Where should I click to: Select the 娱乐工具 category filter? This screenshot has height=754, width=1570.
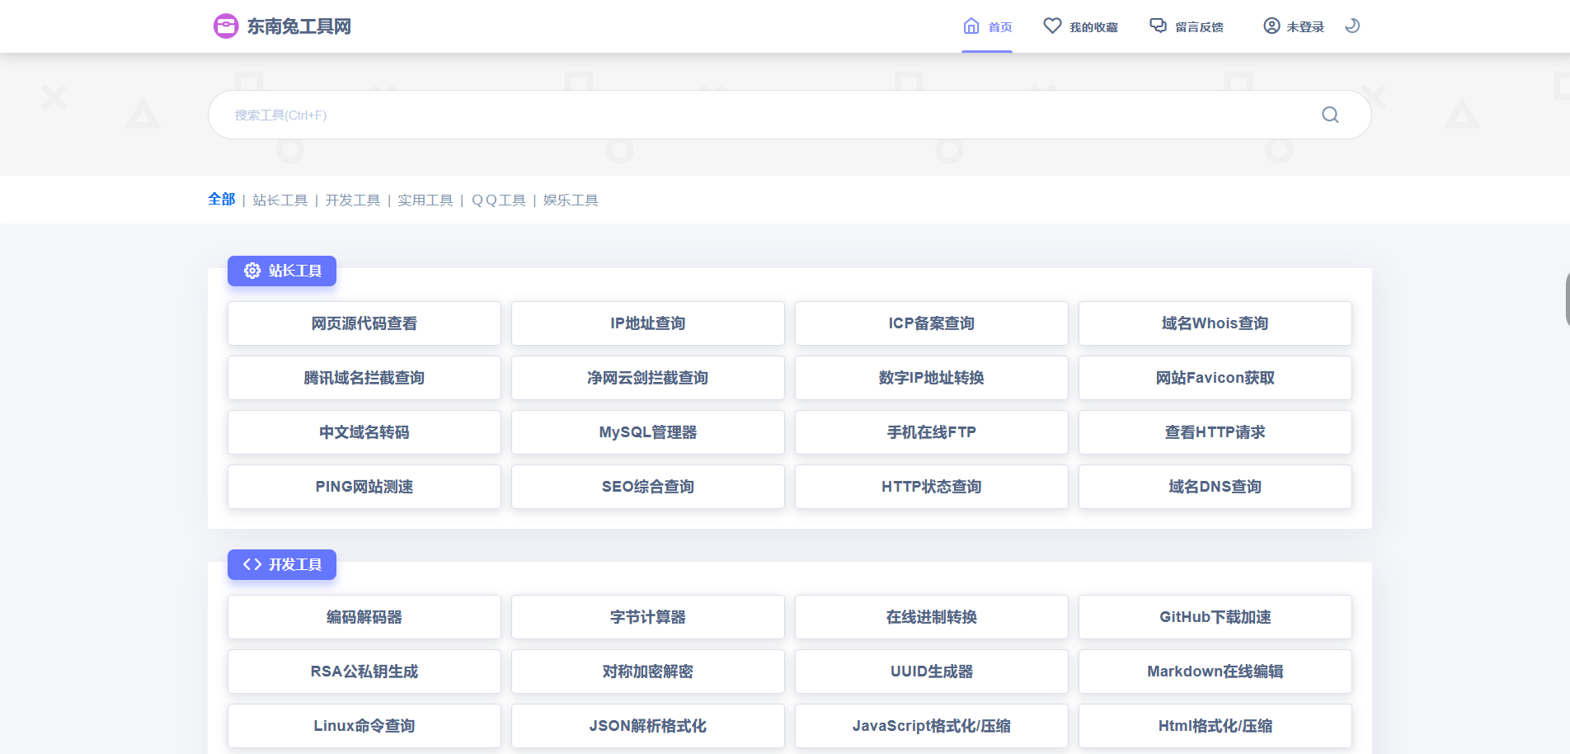coord(571,200)
